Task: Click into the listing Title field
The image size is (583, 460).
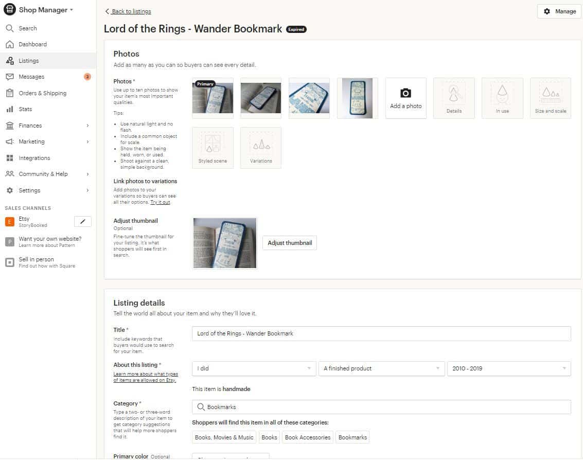Action: (381, 333)
